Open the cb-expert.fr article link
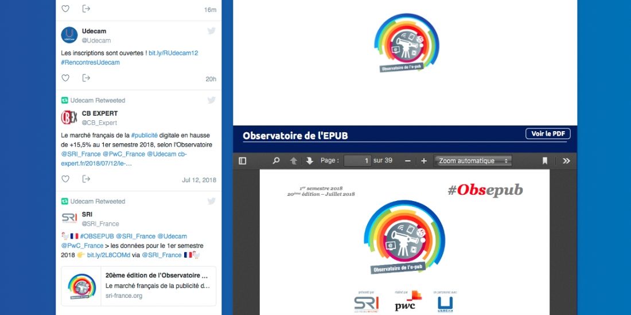Image resolution: width=631 pixels, height=315 pixels. coord(124,159)
